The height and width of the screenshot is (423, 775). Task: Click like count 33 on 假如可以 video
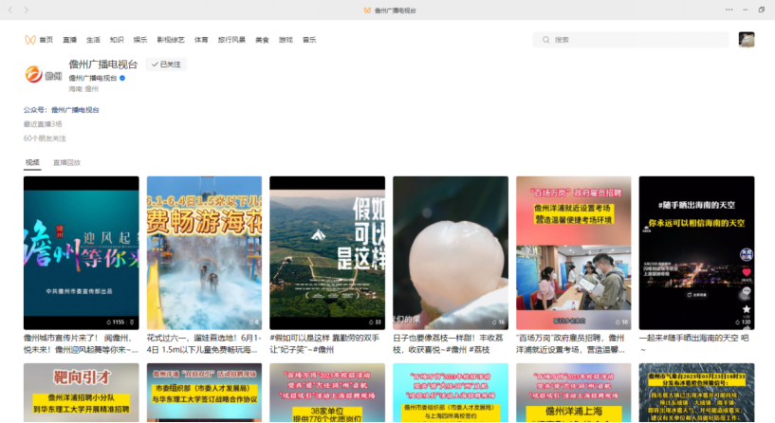tap(375, 322)
